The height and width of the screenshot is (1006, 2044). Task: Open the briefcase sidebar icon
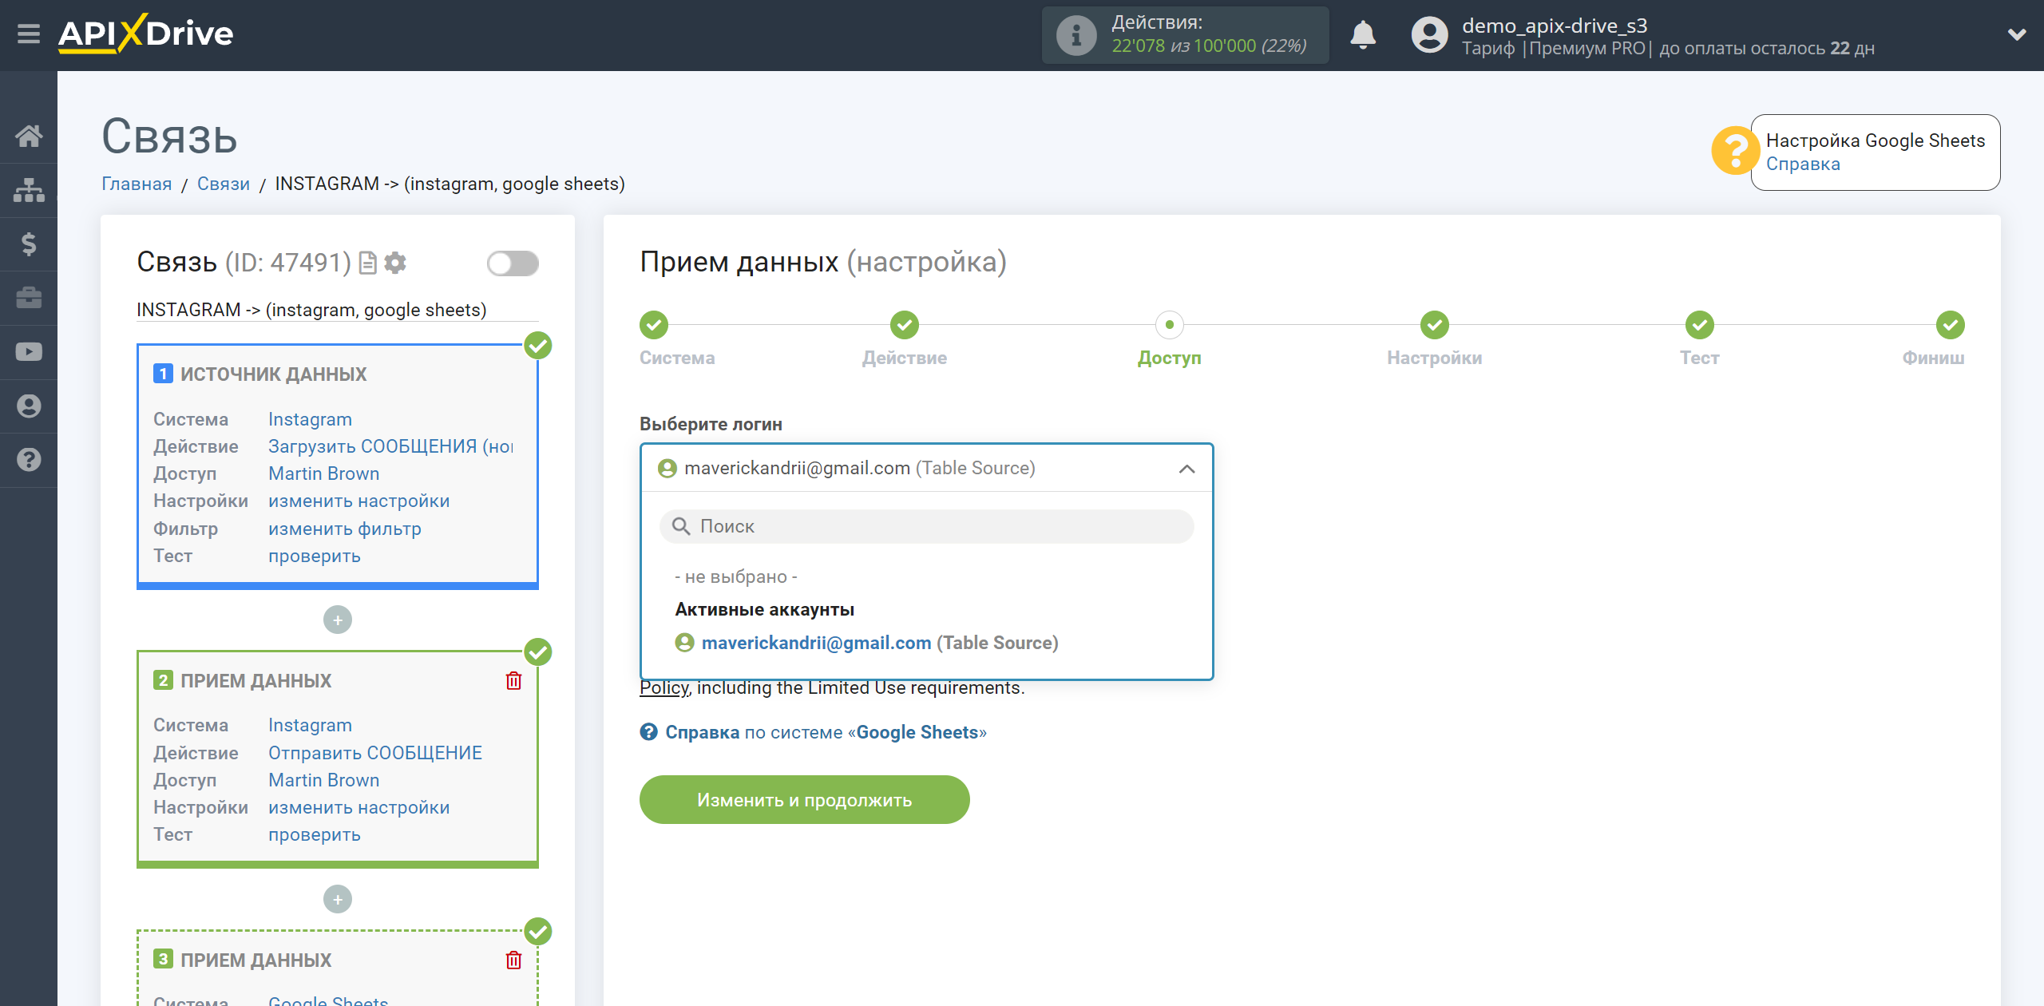tap(29, 298)
